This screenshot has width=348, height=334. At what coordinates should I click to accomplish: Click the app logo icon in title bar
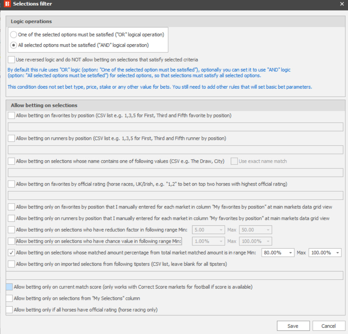(7, 4)
